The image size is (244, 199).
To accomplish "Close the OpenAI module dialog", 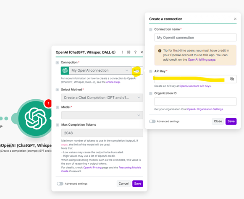I will click(x=142, y=52).
